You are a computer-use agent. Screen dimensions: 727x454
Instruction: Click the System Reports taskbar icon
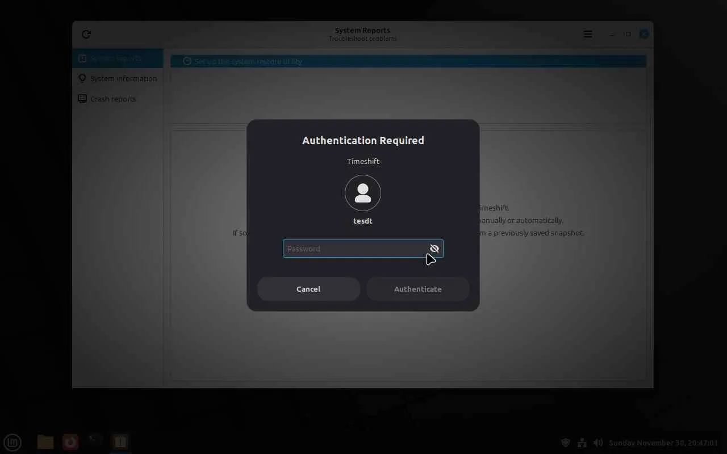coord(120,442)
